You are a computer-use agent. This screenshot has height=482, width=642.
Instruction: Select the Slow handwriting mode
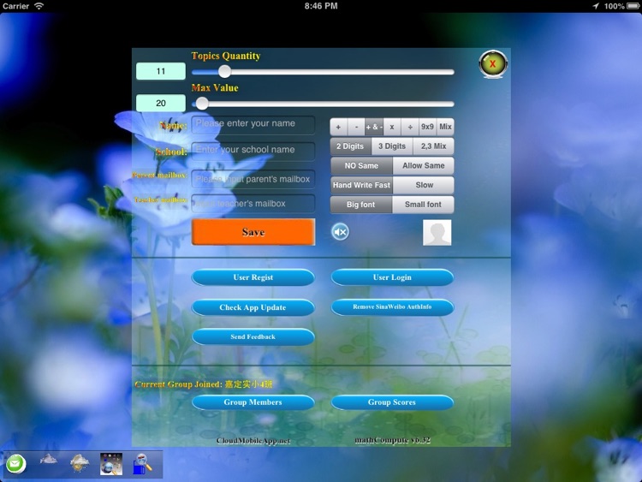pos(424,185)
